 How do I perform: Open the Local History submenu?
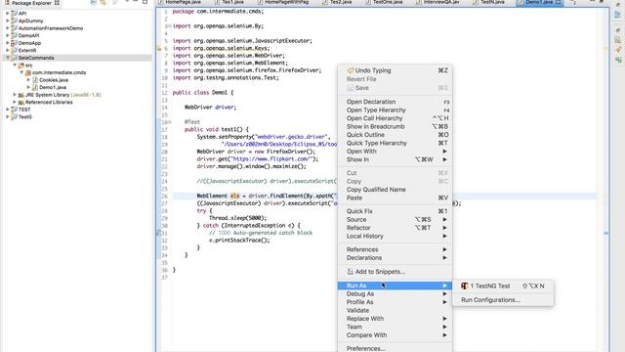[395, 237]
